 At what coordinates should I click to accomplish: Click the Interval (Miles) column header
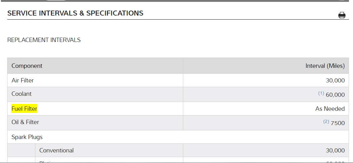click(325, 66)
